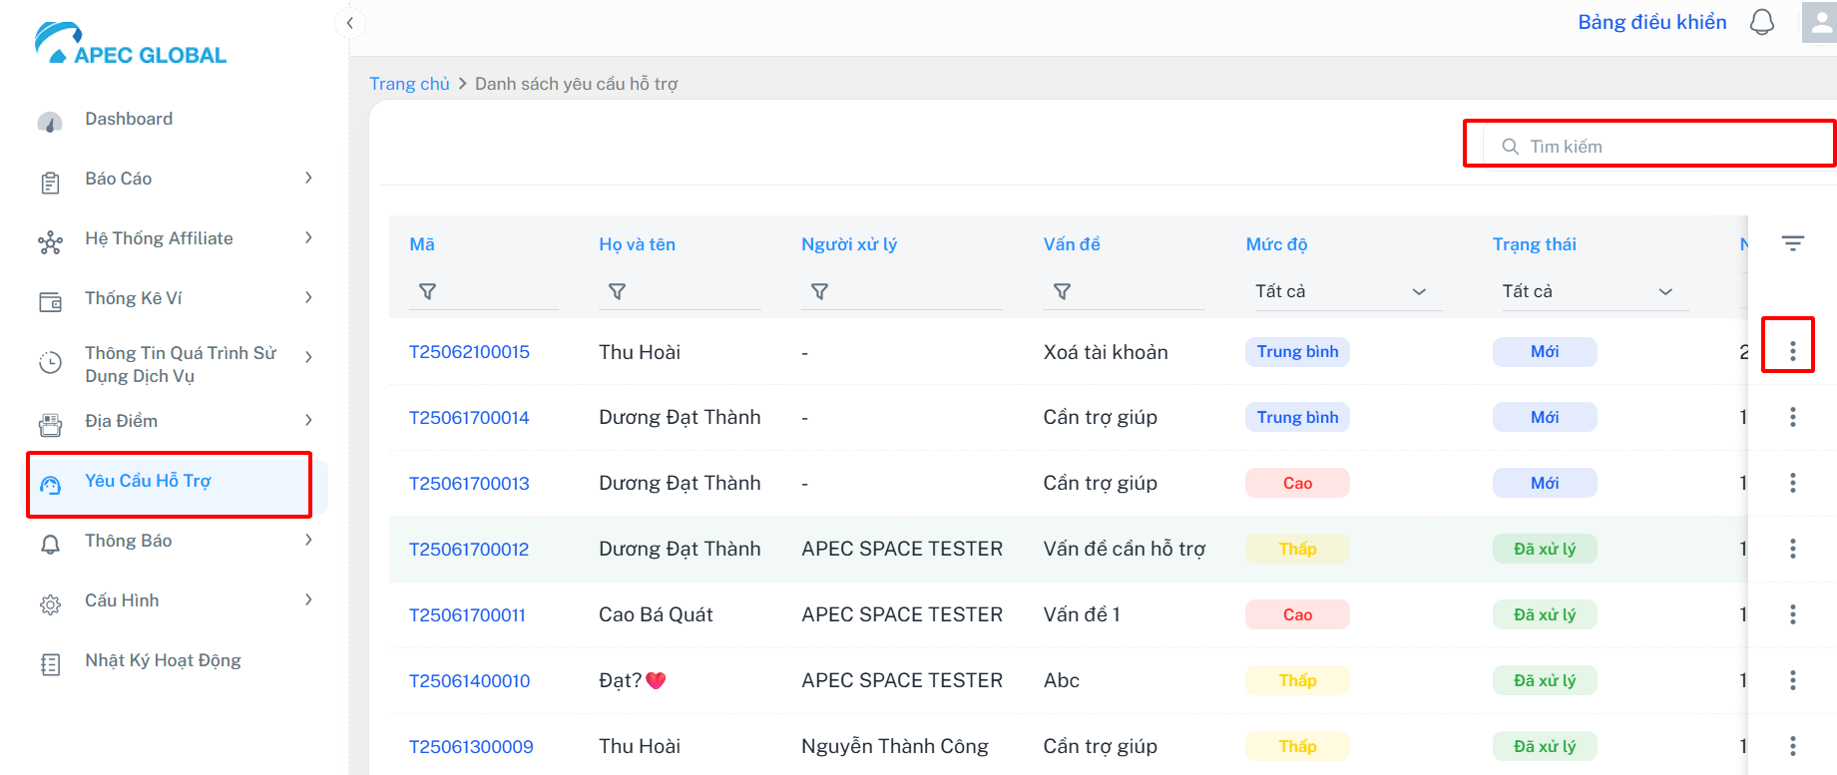Open actions menu for ticket T25062100015

pos(1792,351)
